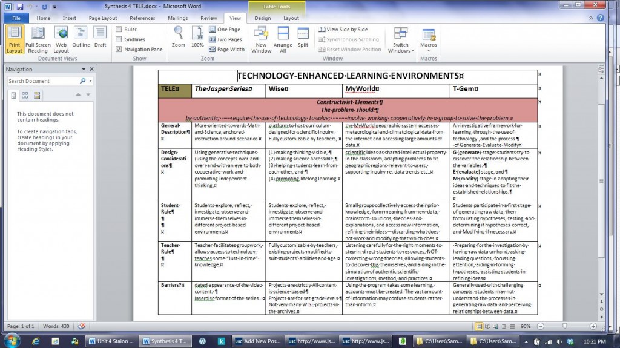620x348 pixels.
Task: Switch to Web Layout view
Action: 61,39
